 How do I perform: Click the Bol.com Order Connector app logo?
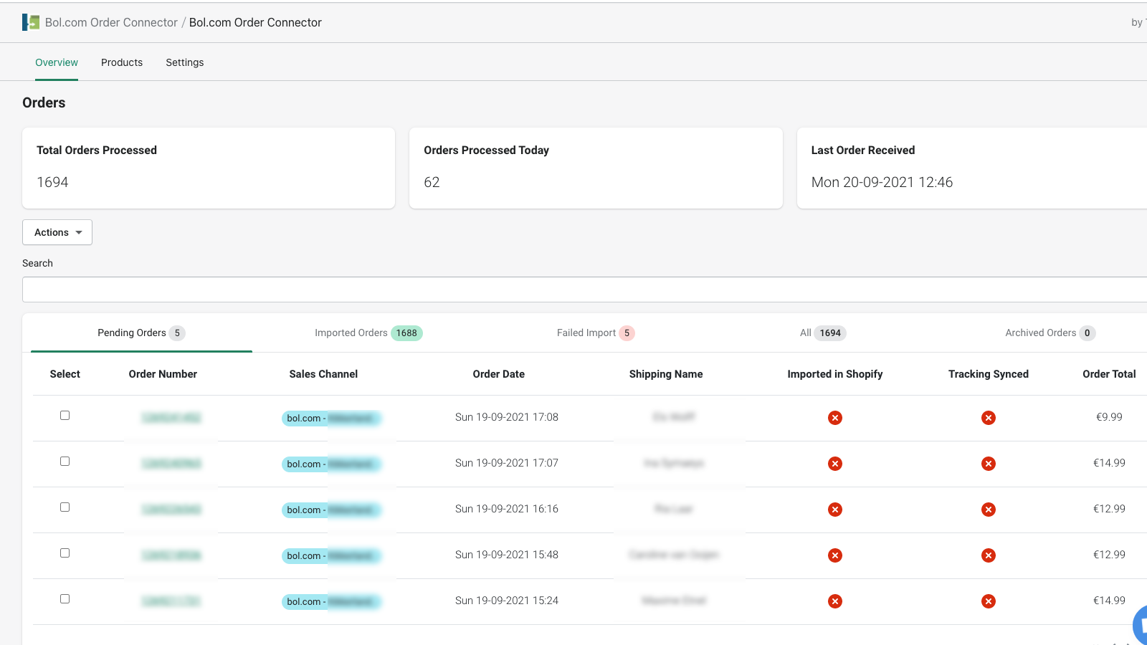pyautogui.click(x=31, y=22)
